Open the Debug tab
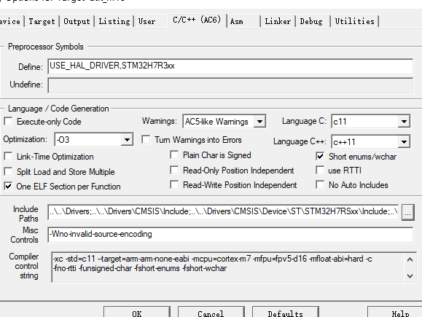This screenshot has width=422, height=317. 311,21
